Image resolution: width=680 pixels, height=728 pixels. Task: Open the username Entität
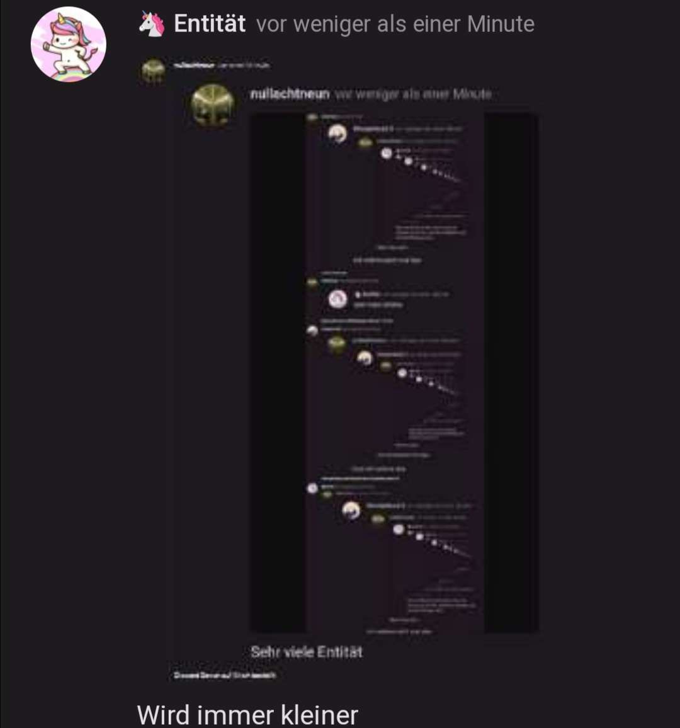coord(209,24)
